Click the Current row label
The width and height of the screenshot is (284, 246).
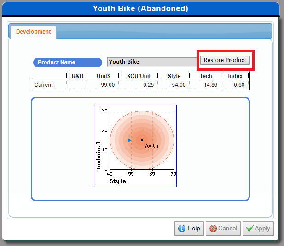click(x=44, y=85)
